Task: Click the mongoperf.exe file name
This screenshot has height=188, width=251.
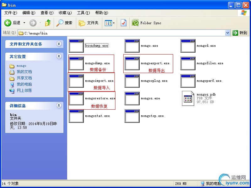Action: coord(209,81)
